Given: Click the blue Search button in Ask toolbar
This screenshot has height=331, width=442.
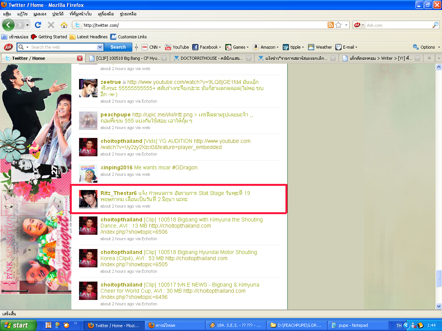Looking at the screenshot, I should point(118,47).
